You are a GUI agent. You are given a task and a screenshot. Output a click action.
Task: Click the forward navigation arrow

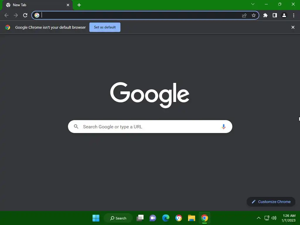pyautogui.click(x=16, y=15)
